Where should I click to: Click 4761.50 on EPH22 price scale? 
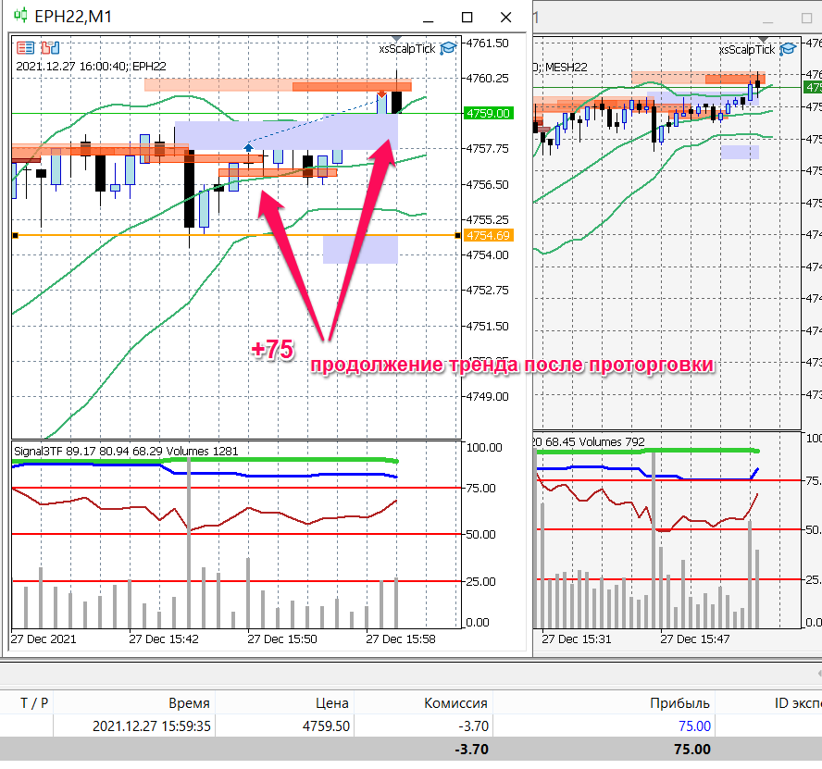[488, 43]
